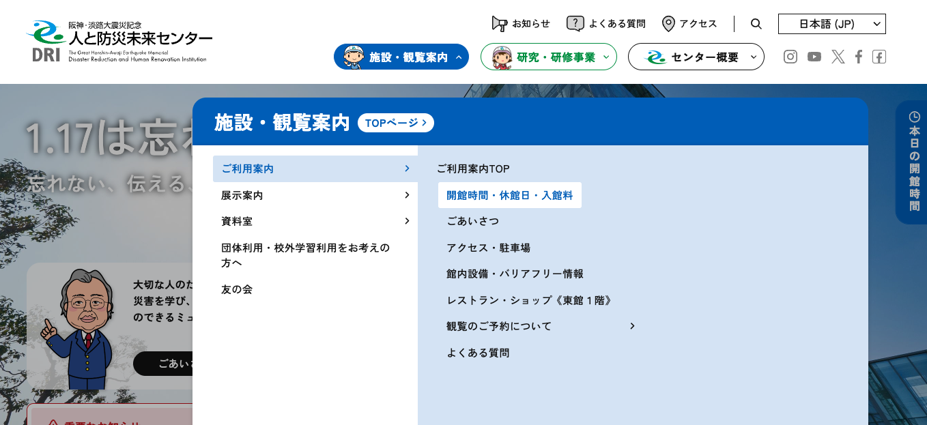Open the 日本語 (JP) language dropdown
The height and width of the screenshot is (425, 927).
(831, 24)
